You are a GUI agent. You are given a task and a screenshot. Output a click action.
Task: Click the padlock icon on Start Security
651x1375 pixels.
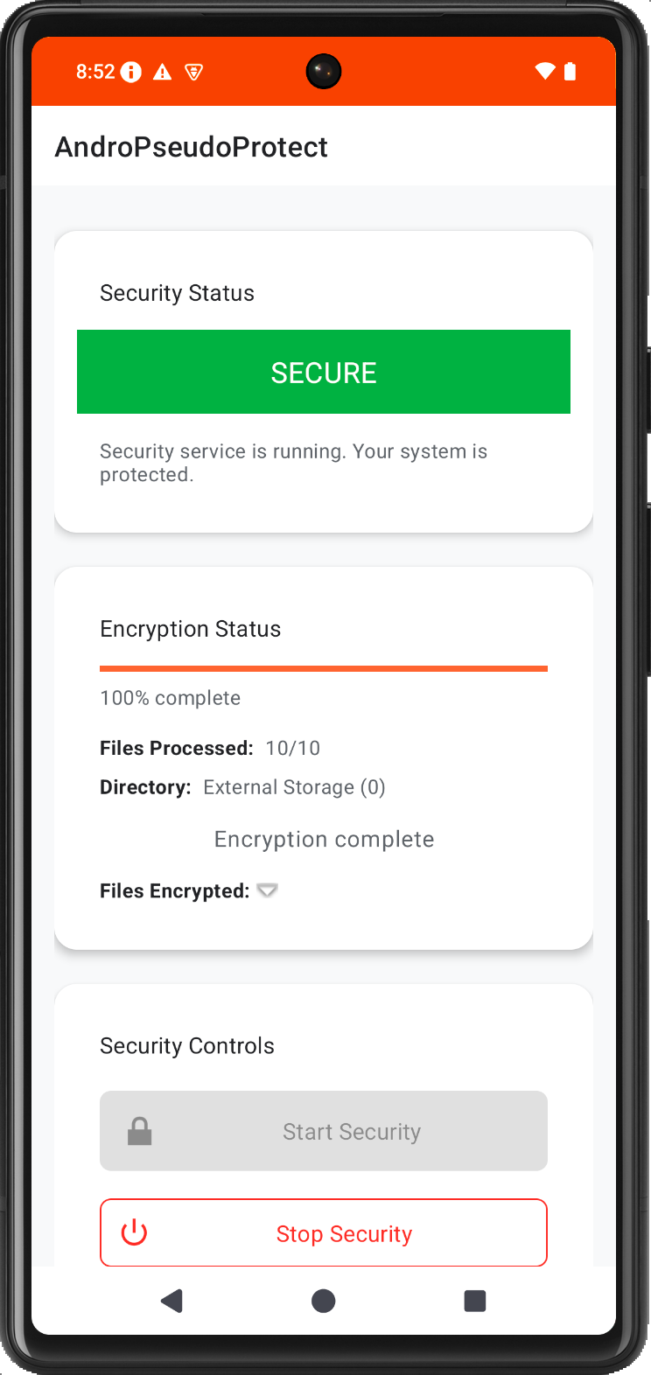pos(140,1131)
